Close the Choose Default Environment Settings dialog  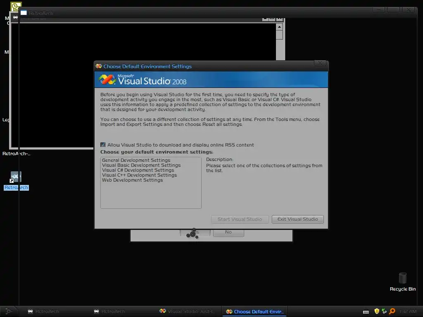[320, 63]
